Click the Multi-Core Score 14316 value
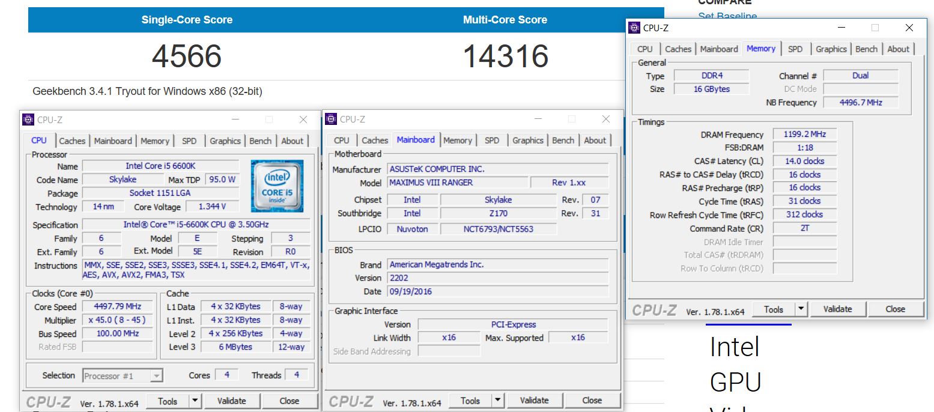934x412 pixels. [x=506, y=56]
